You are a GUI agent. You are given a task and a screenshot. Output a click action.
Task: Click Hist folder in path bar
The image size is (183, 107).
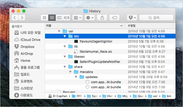108,96
